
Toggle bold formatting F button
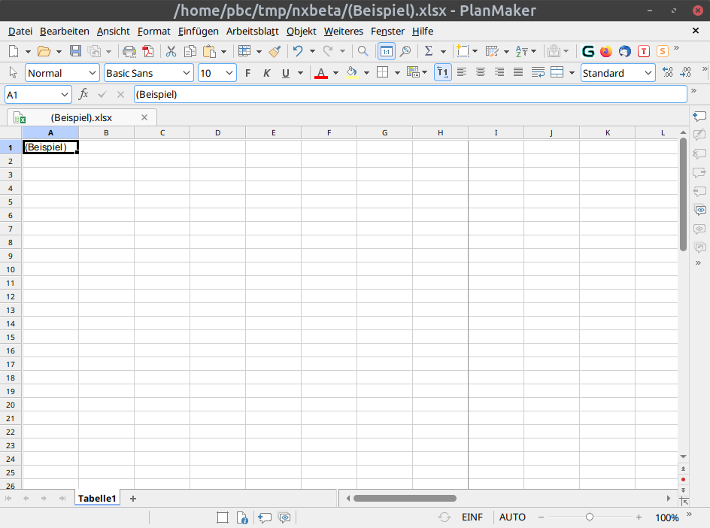(x=247, y=74)
